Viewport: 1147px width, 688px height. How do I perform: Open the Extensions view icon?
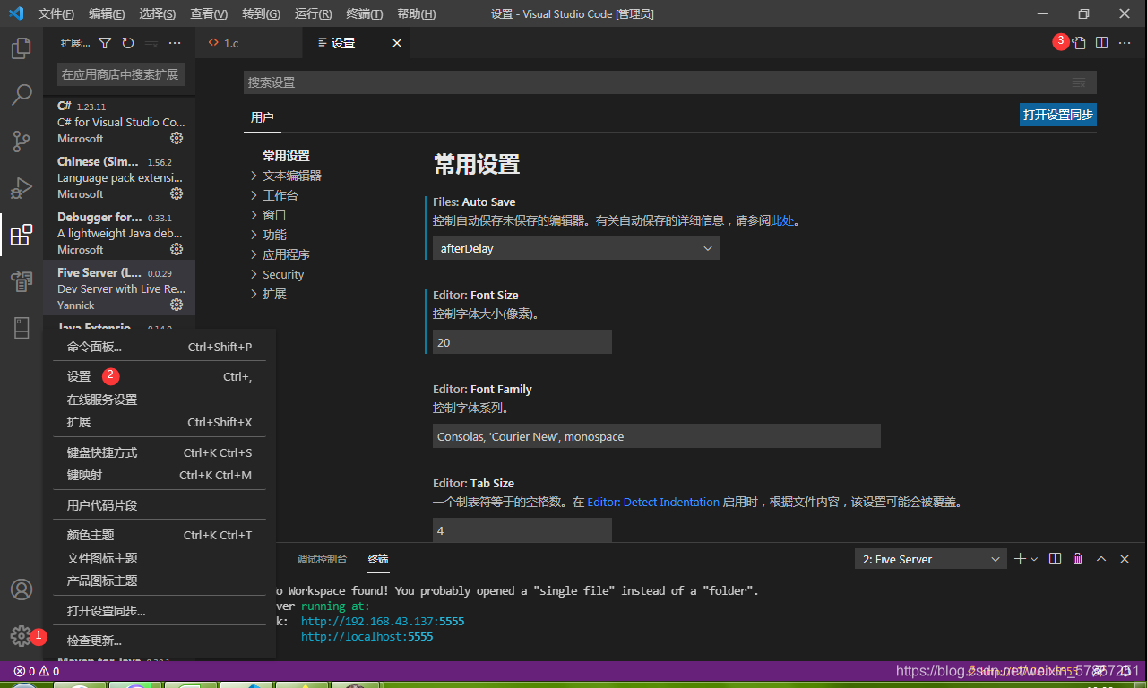[x=22, y=236]
